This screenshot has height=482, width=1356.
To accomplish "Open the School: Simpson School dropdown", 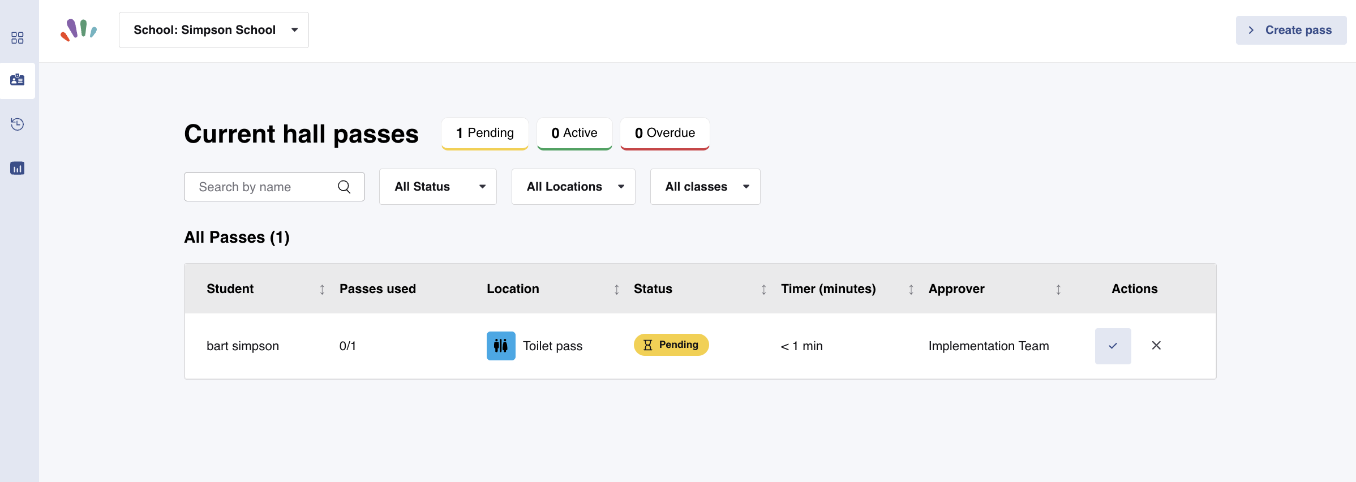I will point(214,30).
